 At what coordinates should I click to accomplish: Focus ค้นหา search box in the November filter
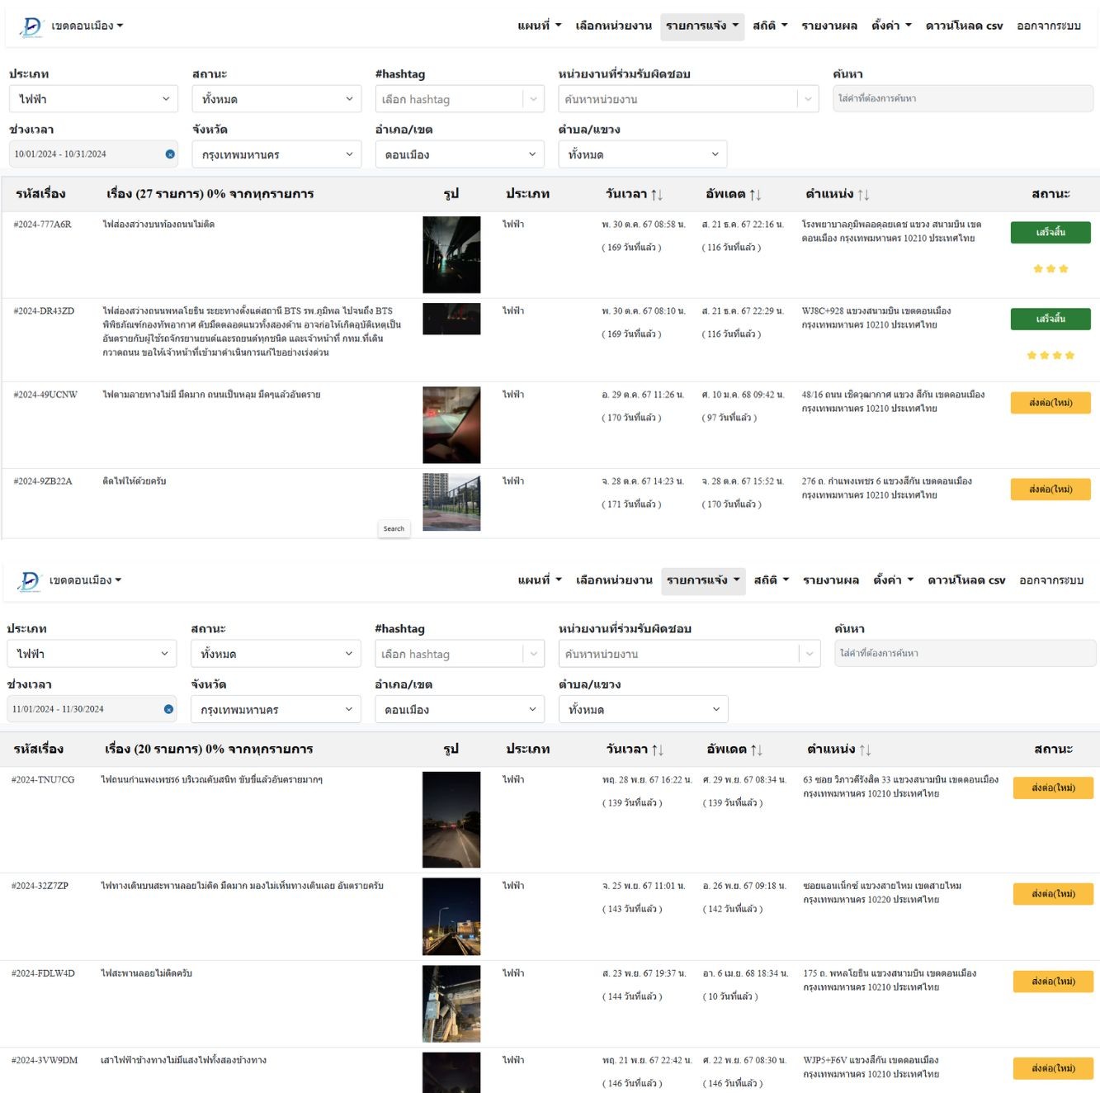pyautogui.click(x=965, y=653)
